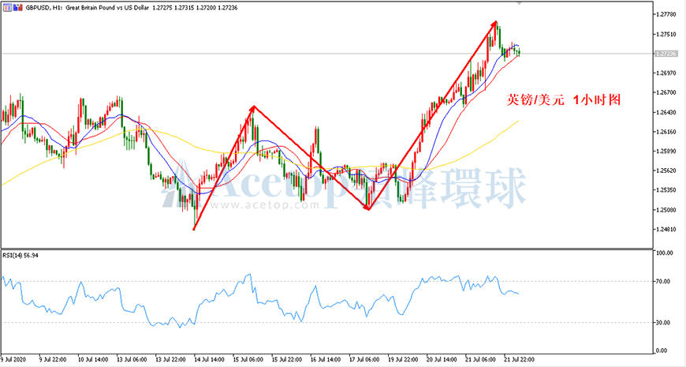Click the OHLC values 1.27275 1.27315 1.27200 1.27236
This screenshot has height=367, width=686.
coord(195,8)
